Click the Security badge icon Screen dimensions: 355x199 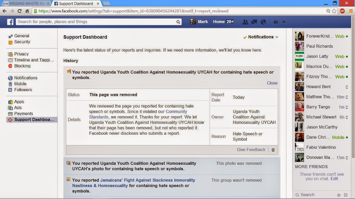tap(10, 42)
